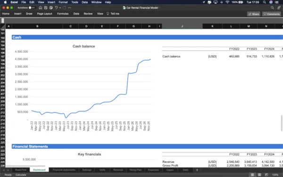Undo the last action
The width and height of the screenshot is (283, 177).
coord(56,8)
